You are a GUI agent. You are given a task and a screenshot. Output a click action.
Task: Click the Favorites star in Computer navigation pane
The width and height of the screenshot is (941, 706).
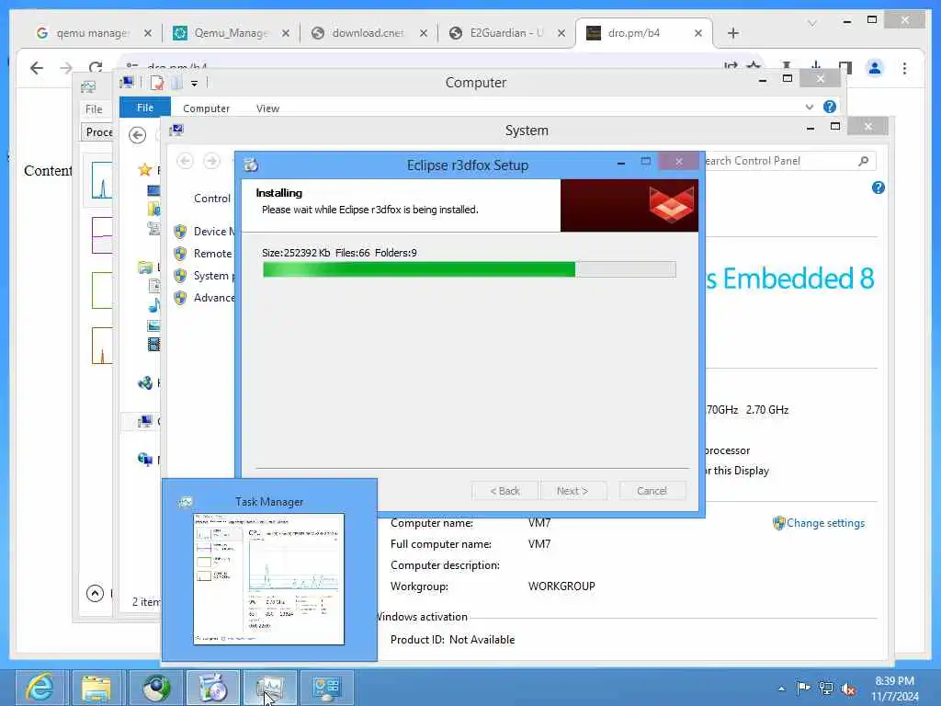tap(144, 170)
